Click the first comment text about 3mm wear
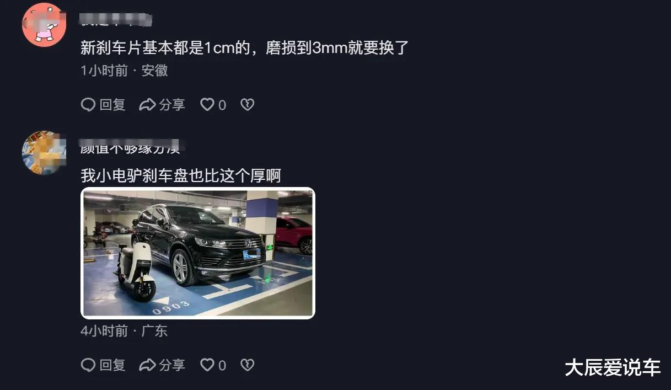Image resolution: width=671 pixels, height=390 pixels. tap(244, 48)
